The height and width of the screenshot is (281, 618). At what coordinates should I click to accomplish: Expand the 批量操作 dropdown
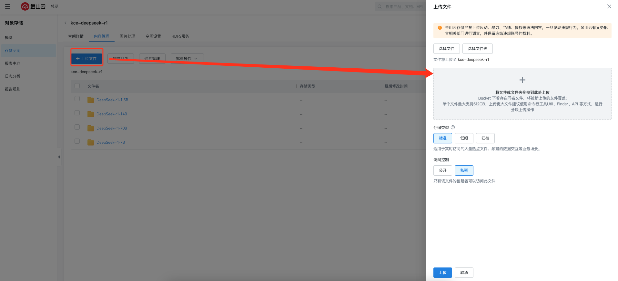[x=187, y=59]
